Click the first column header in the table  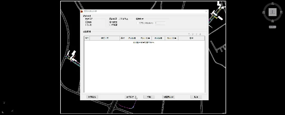click(87, 38)
